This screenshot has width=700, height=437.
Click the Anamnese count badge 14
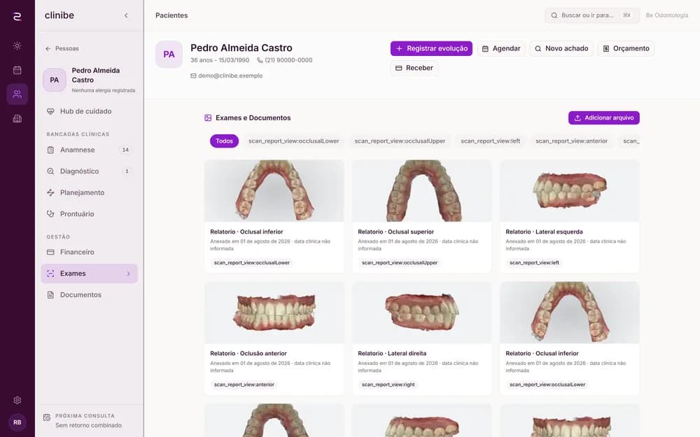(x=125, y=150)
